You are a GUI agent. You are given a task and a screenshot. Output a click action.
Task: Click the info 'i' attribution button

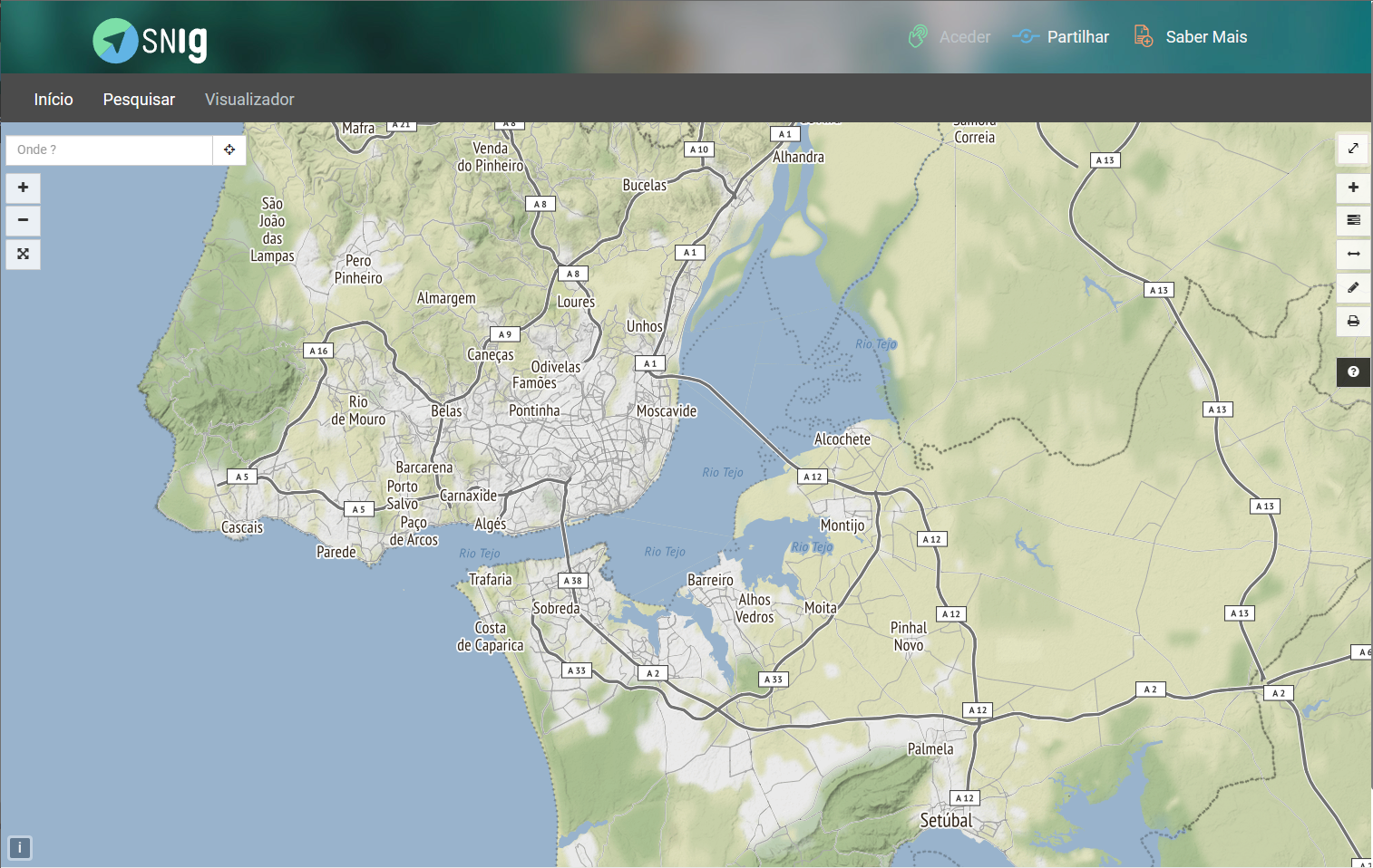pyautogui.click(x=20, y=848)
